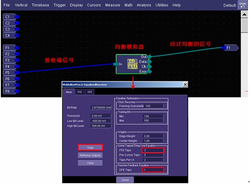The height and width of the screenshot is (184, 250).
Task: Switch to the DFE tab
Action: (90, 92)
